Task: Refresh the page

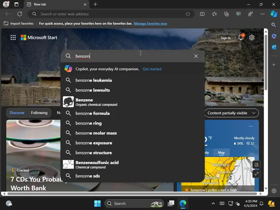Action: point(20,14)
